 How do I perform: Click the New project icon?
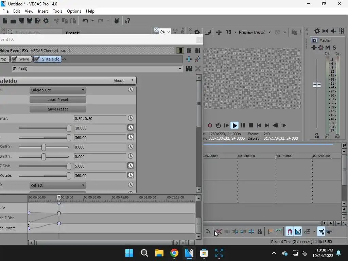click(5, 21)
